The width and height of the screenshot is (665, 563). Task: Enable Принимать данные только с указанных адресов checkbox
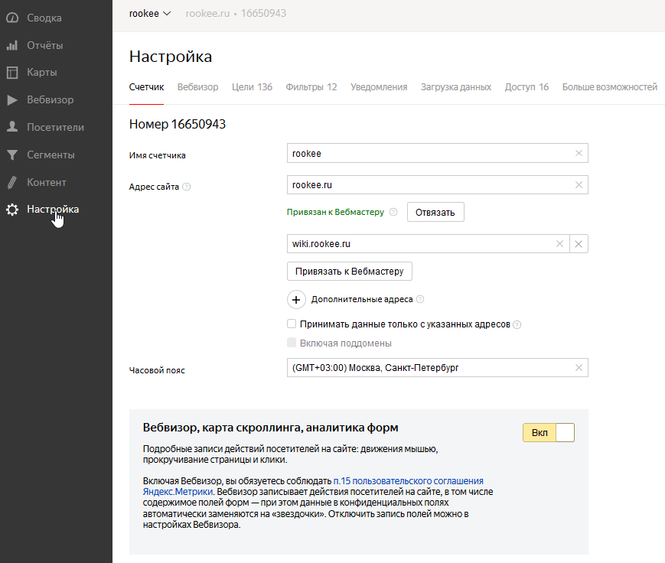(292, 324)
